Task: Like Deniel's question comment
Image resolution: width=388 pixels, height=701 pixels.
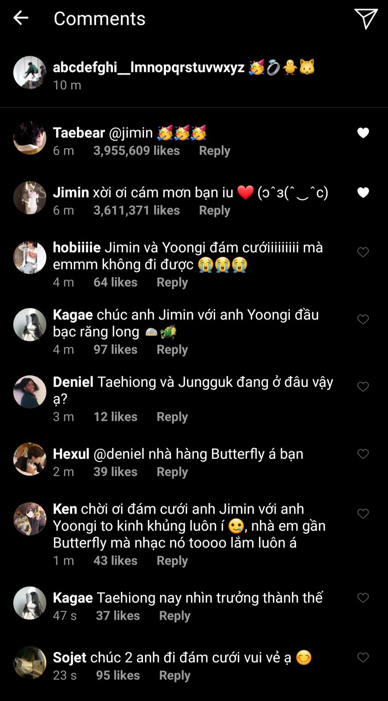Action: coord(363,387)
